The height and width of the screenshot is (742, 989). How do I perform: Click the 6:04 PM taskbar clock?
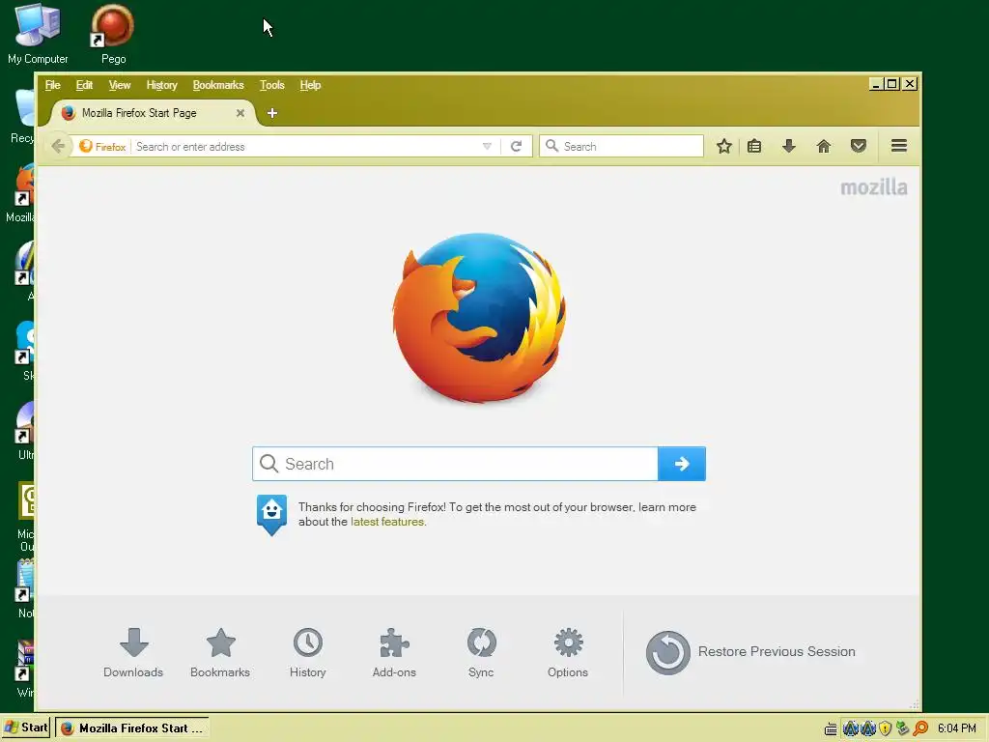click(x=957, y=728)
